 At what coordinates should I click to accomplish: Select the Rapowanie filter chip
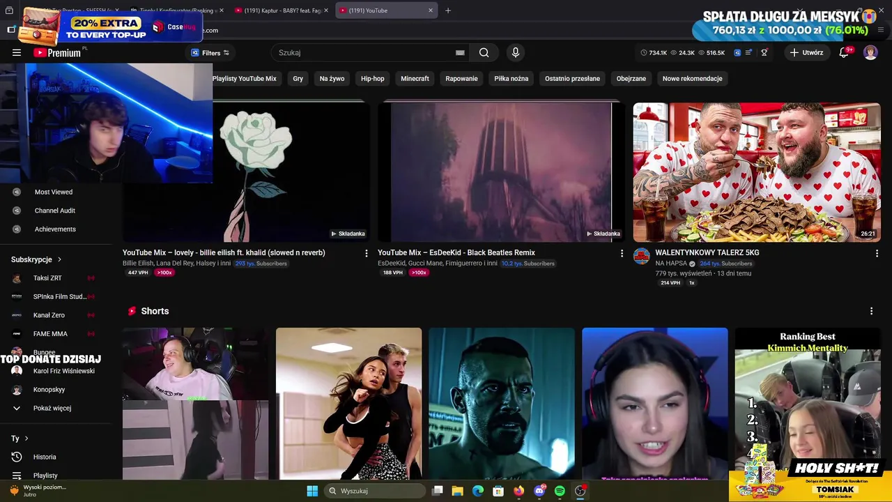pos(461,79)
